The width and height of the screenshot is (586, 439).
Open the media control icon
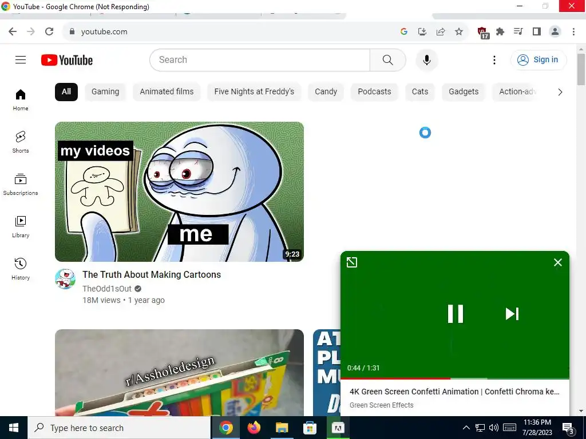(x=518, y=32)
